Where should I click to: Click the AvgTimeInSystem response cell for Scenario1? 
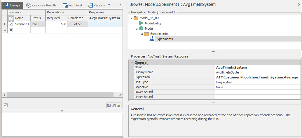point(105,24)
